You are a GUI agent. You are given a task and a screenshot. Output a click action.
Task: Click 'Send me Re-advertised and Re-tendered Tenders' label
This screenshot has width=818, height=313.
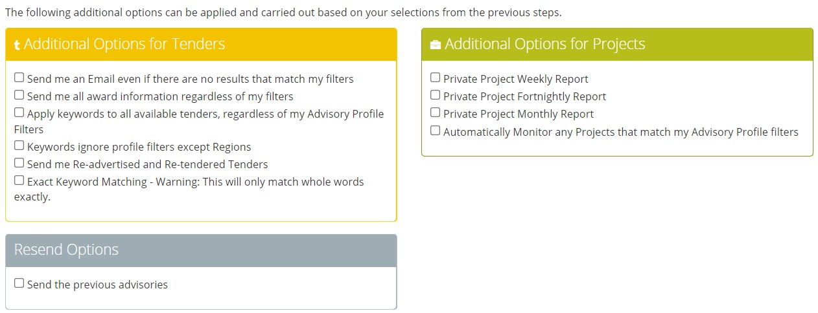[148, 164]
